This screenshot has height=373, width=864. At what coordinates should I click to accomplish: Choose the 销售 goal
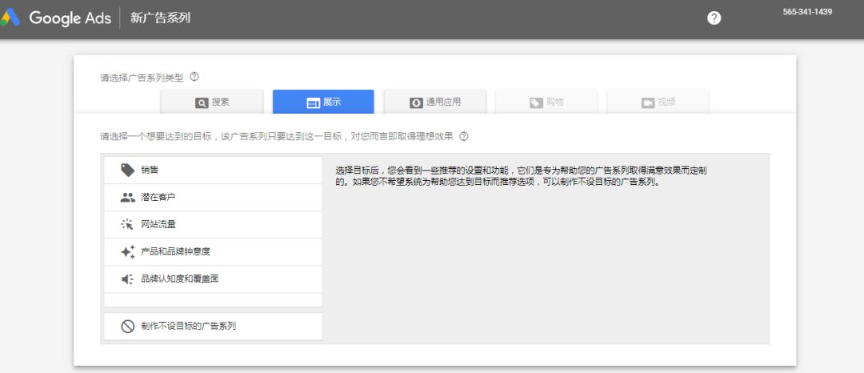click(x=214, y=170)
